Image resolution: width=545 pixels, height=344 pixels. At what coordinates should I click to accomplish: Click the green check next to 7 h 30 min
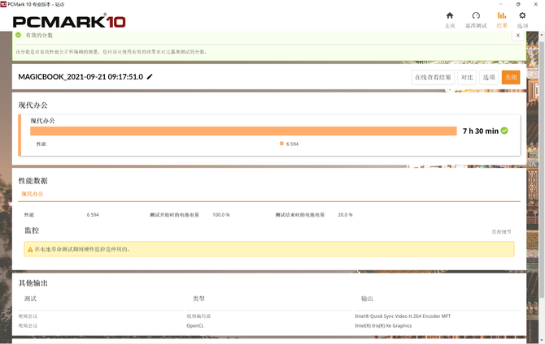coord(504,131)
